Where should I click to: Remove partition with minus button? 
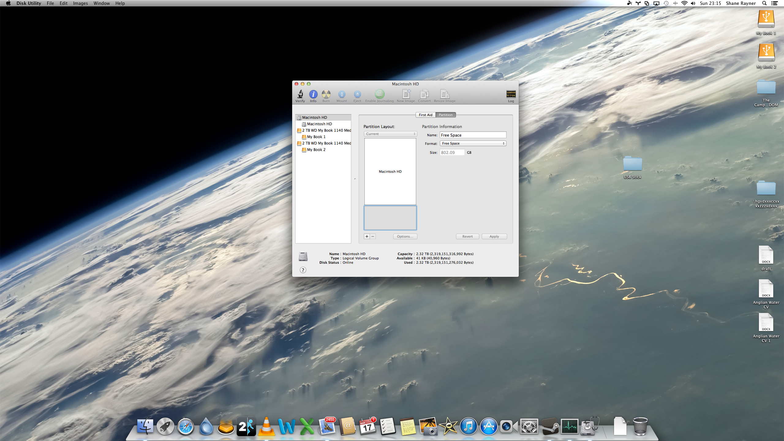coord(373,236)
